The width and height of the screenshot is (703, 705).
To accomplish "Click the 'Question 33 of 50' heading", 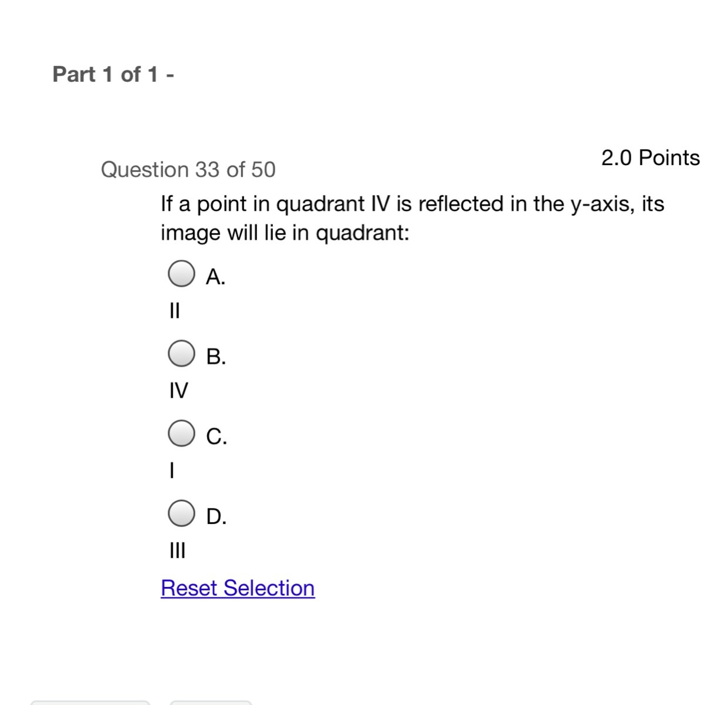I will click(x=188, y=170).
